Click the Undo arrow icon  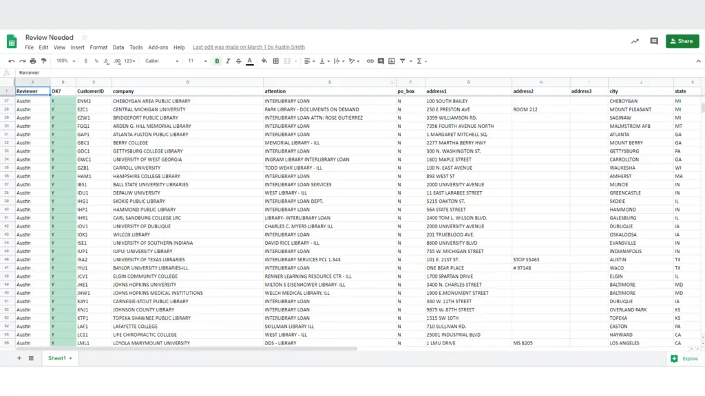(12, 61)
